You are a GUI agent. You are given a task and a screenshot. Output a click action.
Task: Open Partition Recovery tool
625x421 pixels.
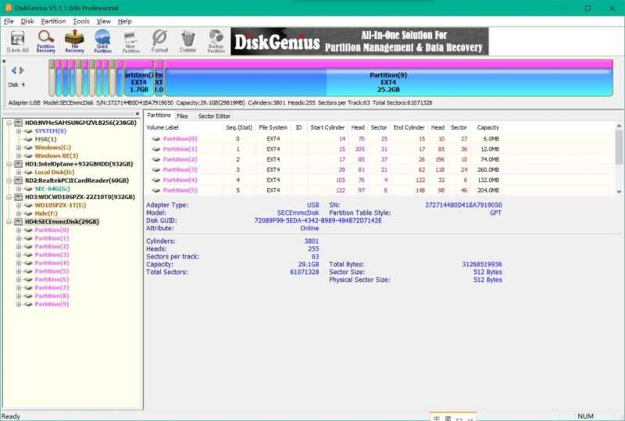46,41
